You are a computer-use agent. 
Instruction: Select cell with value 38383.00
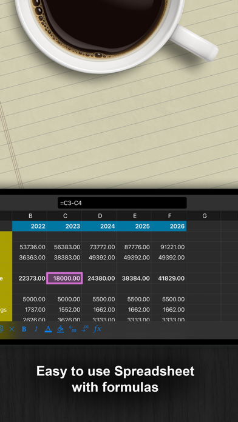click(64, 258)
